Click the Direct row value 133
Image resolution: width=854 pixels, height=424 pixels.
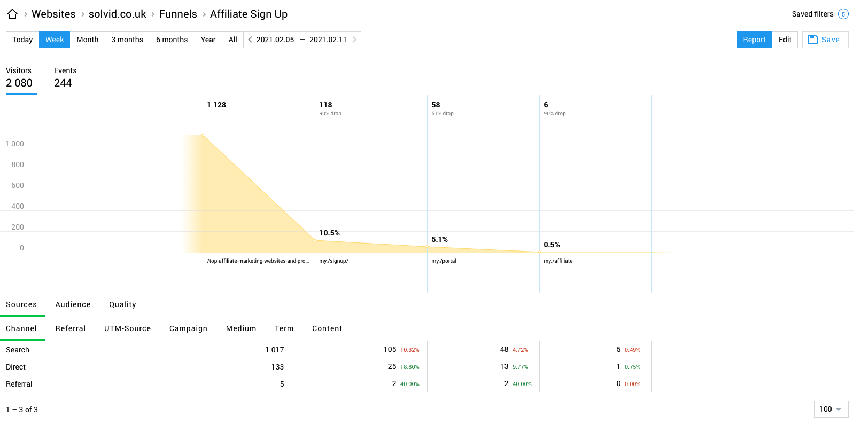[278, 367]
